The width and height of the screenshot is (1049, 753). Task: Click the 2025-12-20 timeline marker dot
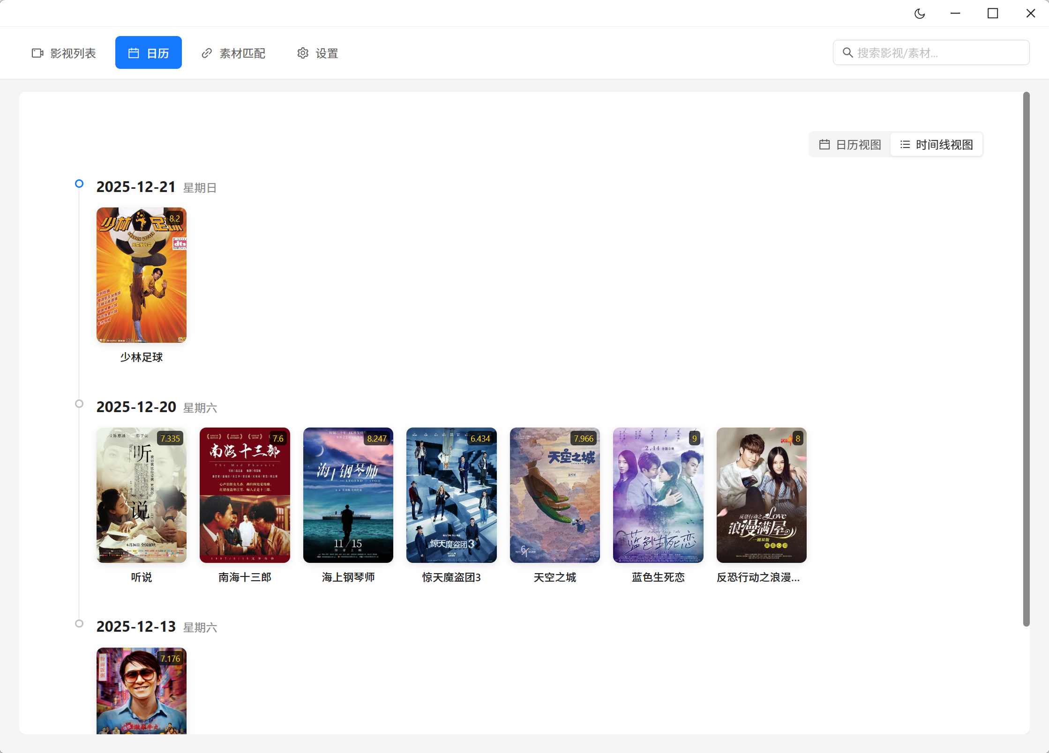(x=79, y=404)
